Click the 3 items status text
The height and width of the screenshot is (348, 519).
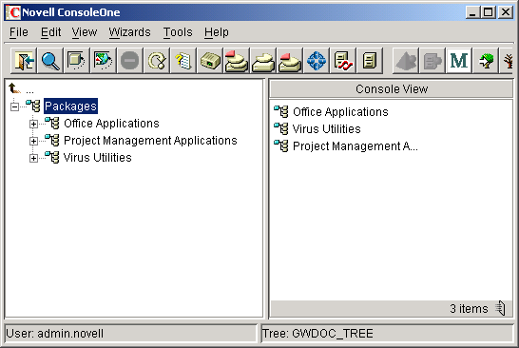pos(469,309)
